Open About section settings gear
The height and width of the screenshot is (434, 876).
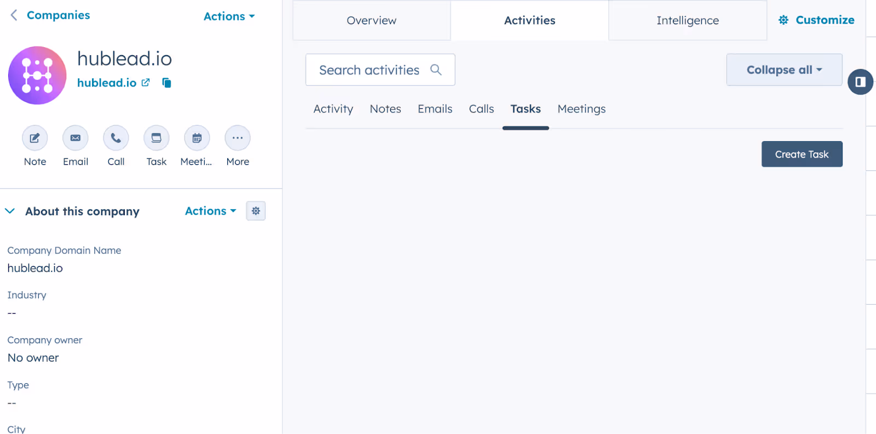pyautogui.click(x=256, y=211)
